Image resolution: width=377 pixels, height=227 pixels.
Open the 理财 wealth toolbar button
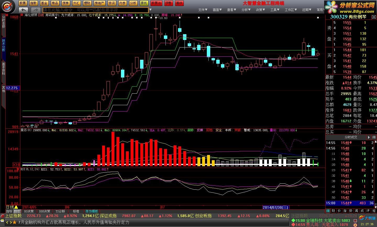[87, 3]
